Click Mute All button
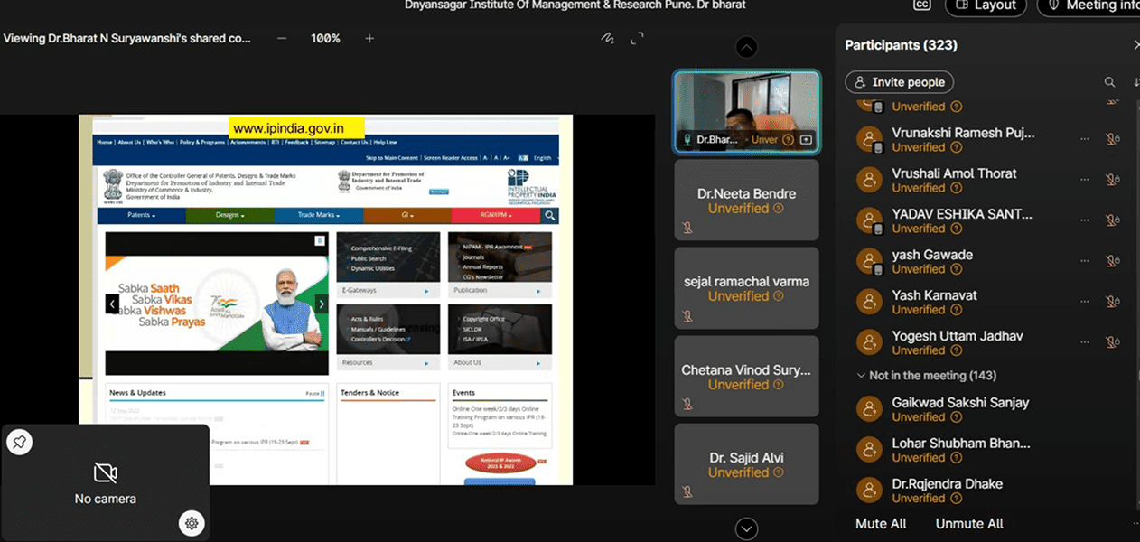 [881, 524]
